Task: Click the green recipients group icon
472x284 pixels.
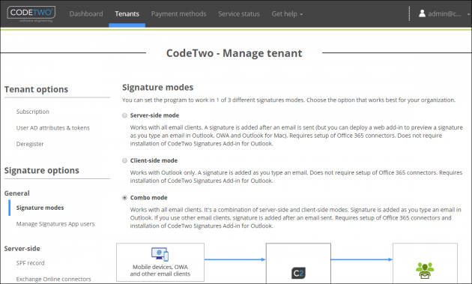Action: point(425,271)
